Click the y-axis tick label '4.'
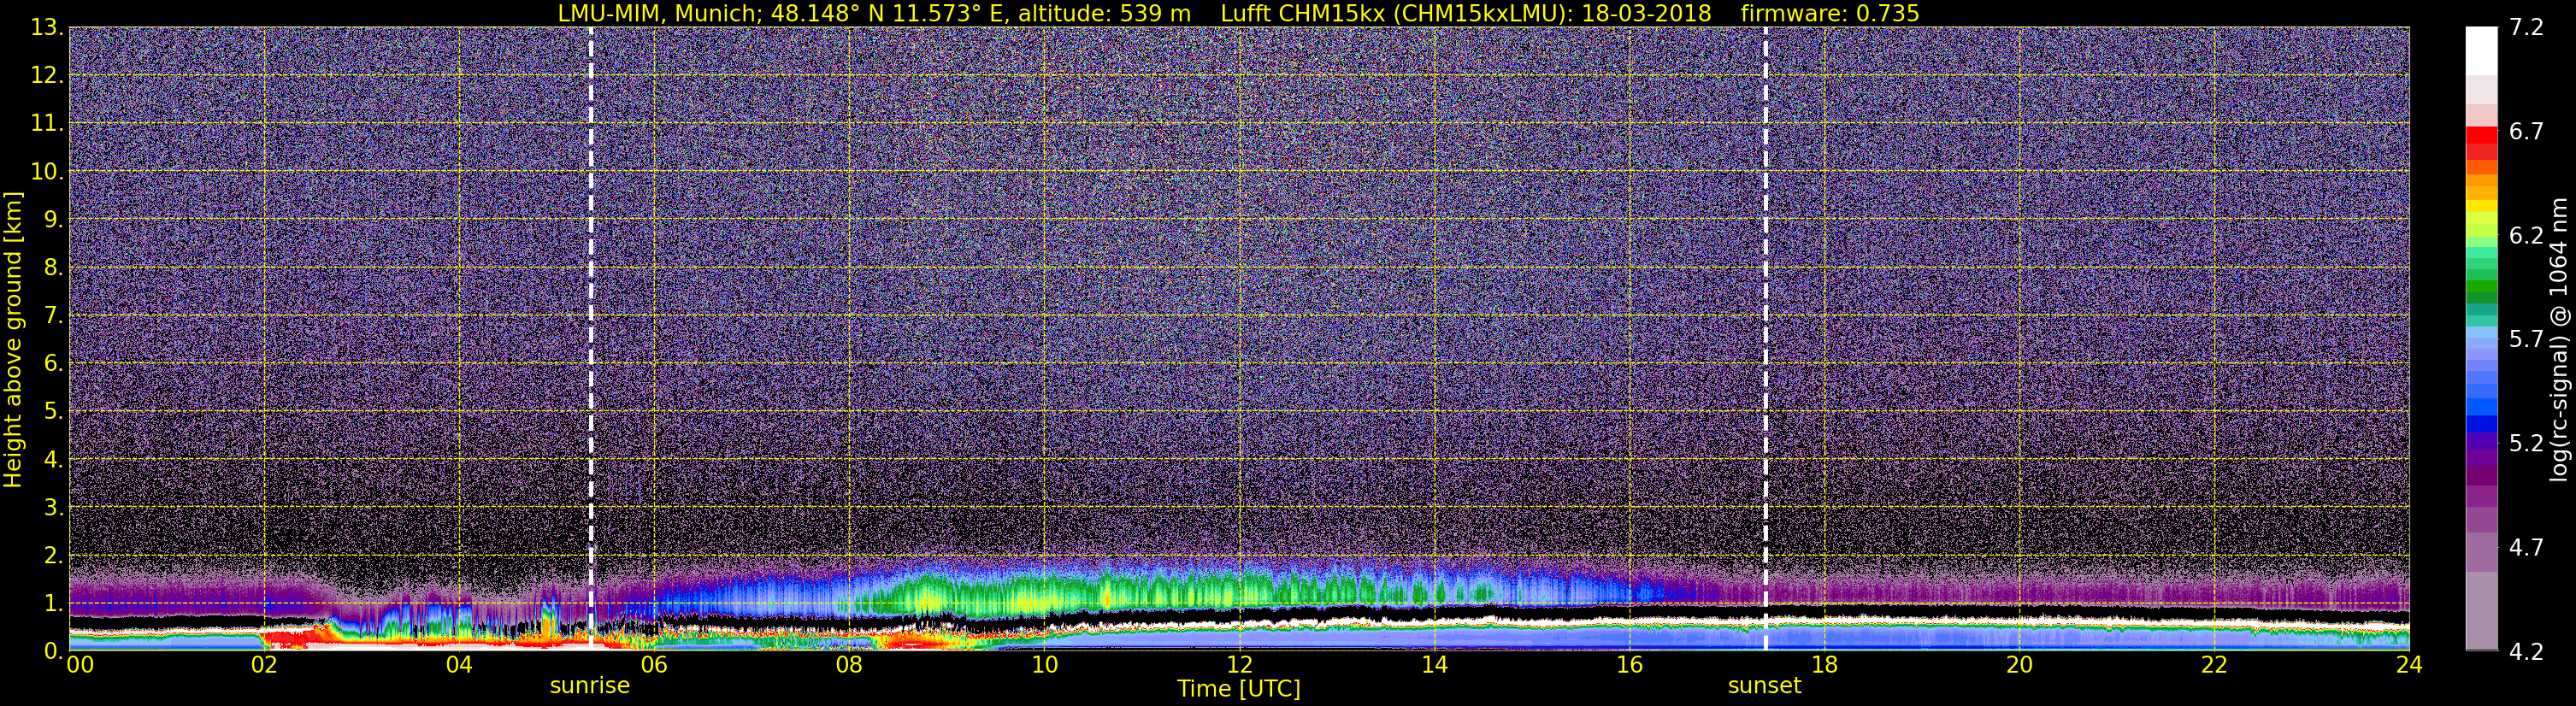 coord(54,460)
